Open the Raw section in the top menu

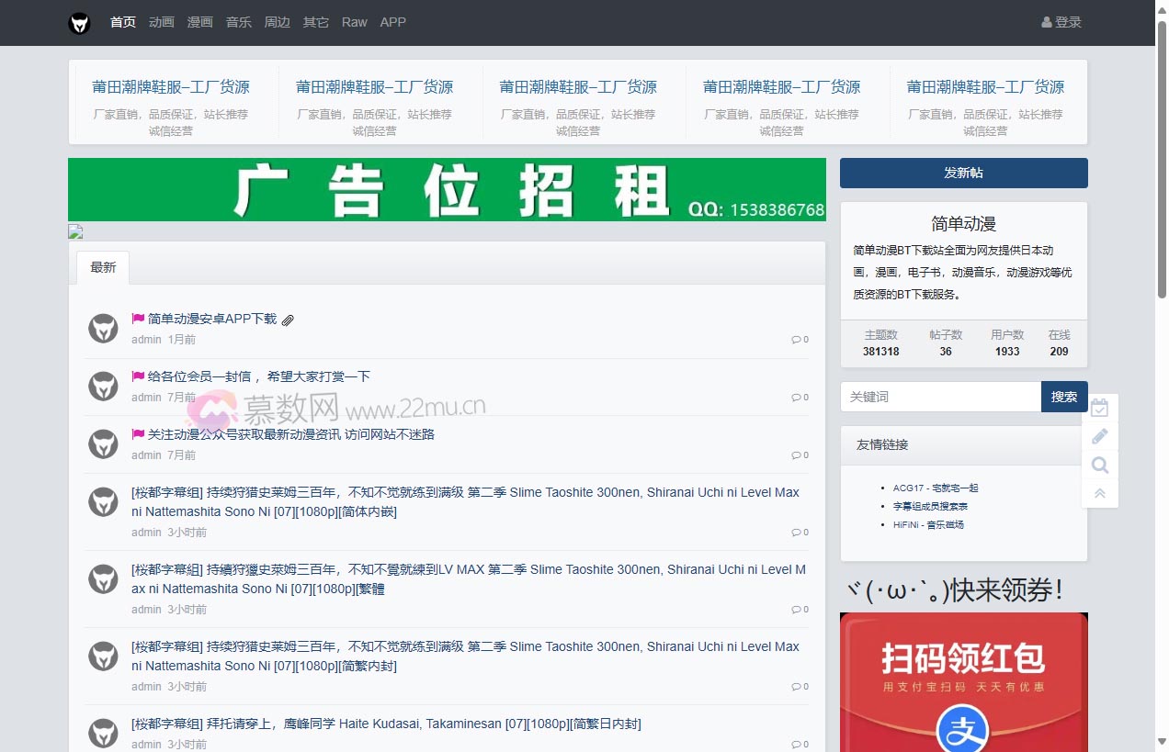354,22
